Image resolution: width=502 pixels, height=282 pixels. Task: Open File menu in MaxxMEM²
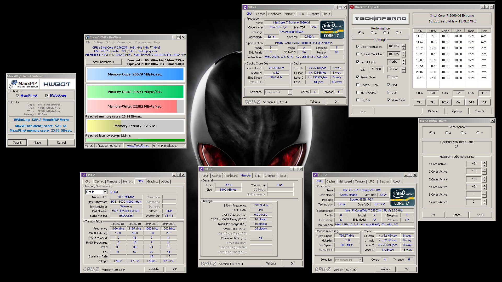[88, 42]
